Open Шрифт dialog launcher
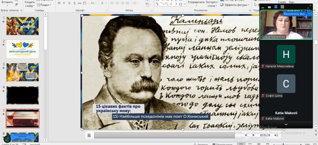 point(107,10)
